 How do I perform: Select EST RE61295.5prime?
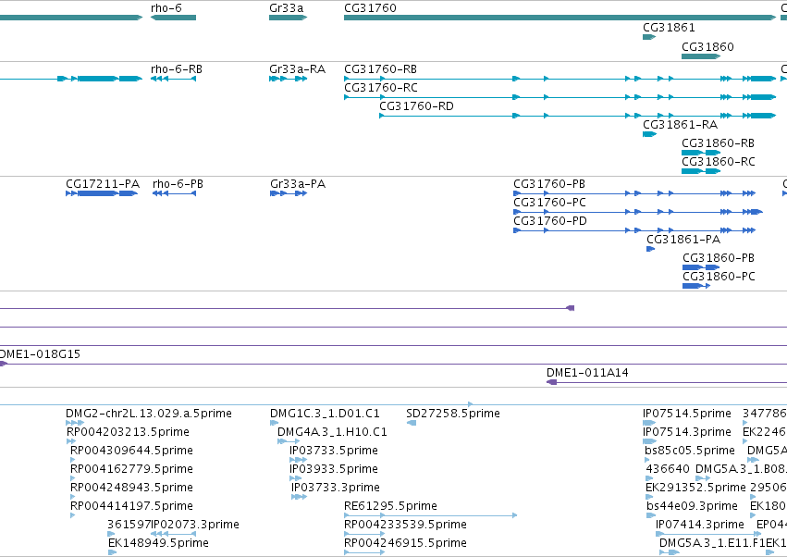point(431,515)
